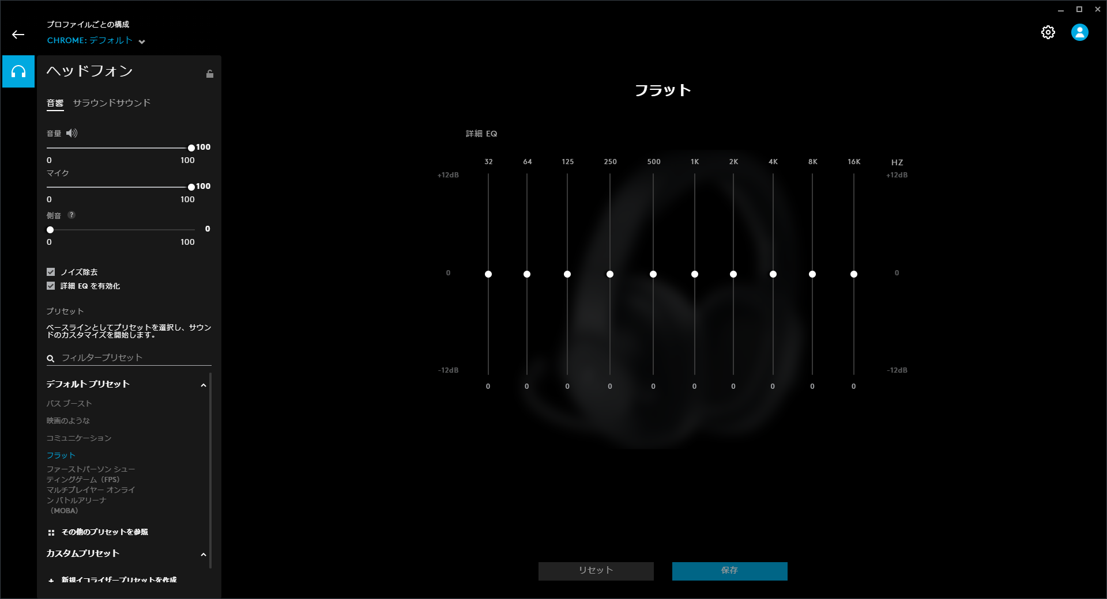Image resolution: width=1107 pixels, height=599 pixels.
Task: Open the G HUB settings gear
Action: 1049,32
